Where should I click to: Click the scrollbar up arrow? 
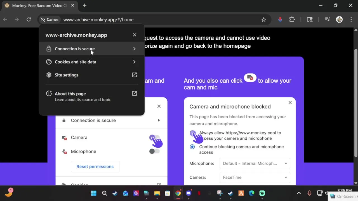coord(356,30)
